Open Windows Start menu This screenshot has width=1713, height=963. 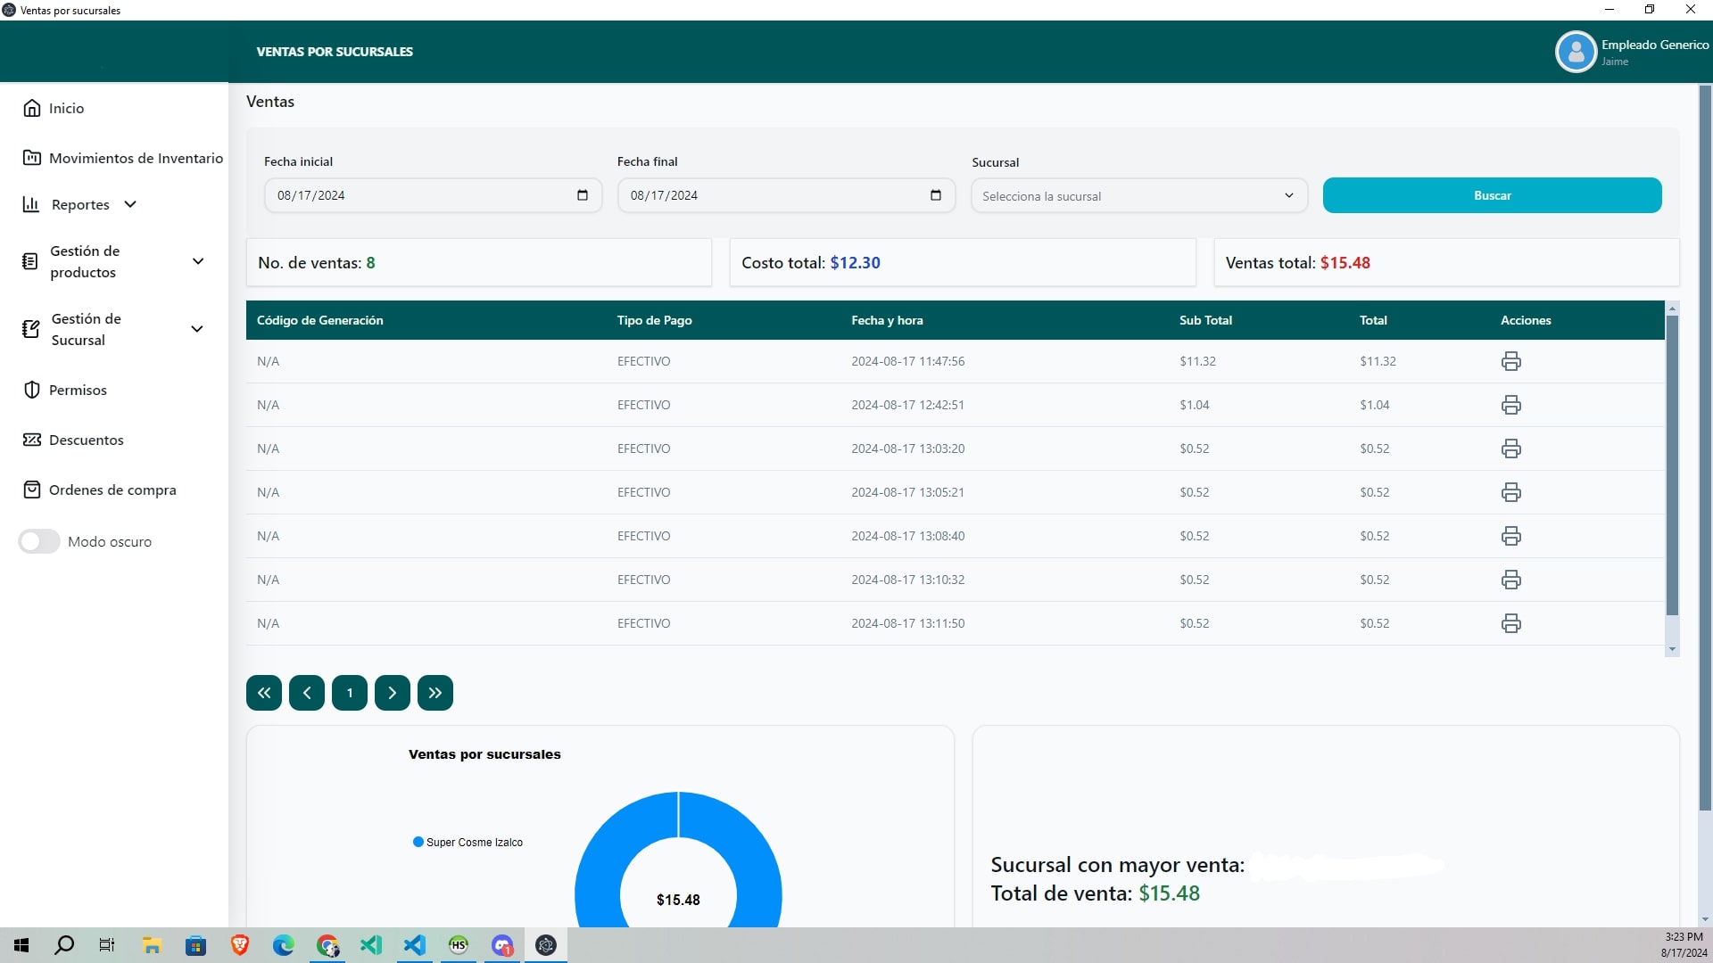click(x=21, y=945)
